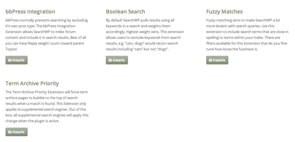Screen dimensions: 295x142
Task: Click the bbPress Integration description paragraph
Action: click(47, 35)
